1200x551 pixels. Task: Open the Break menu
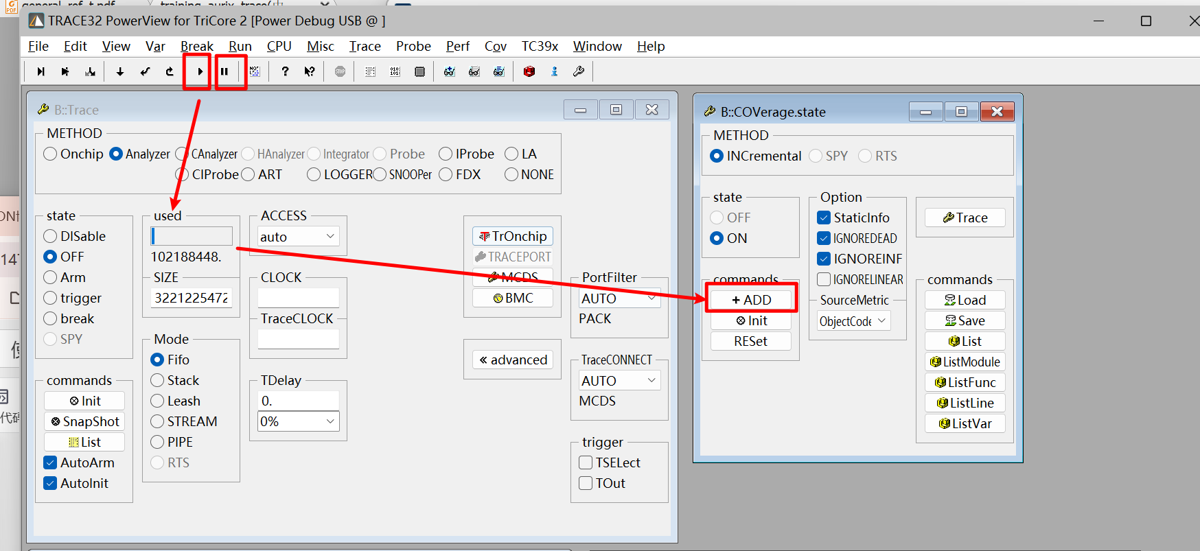tap(197, 46)
